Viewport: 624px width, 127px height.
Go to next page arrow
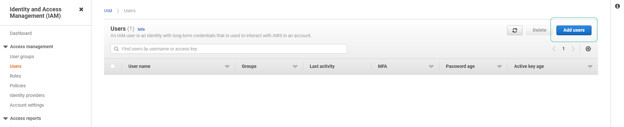573,49
